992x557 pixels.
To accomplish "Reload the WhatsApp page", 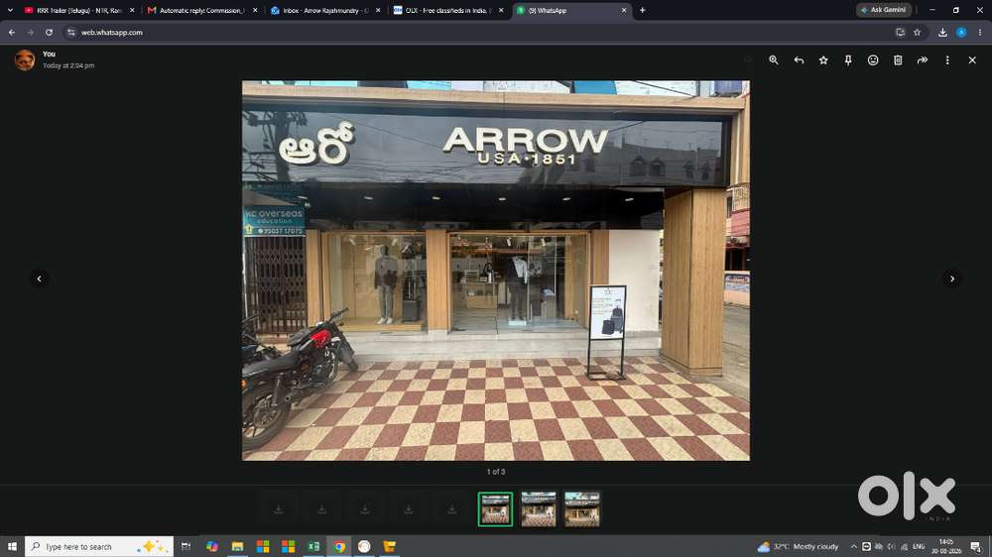I will coord(49,33).
